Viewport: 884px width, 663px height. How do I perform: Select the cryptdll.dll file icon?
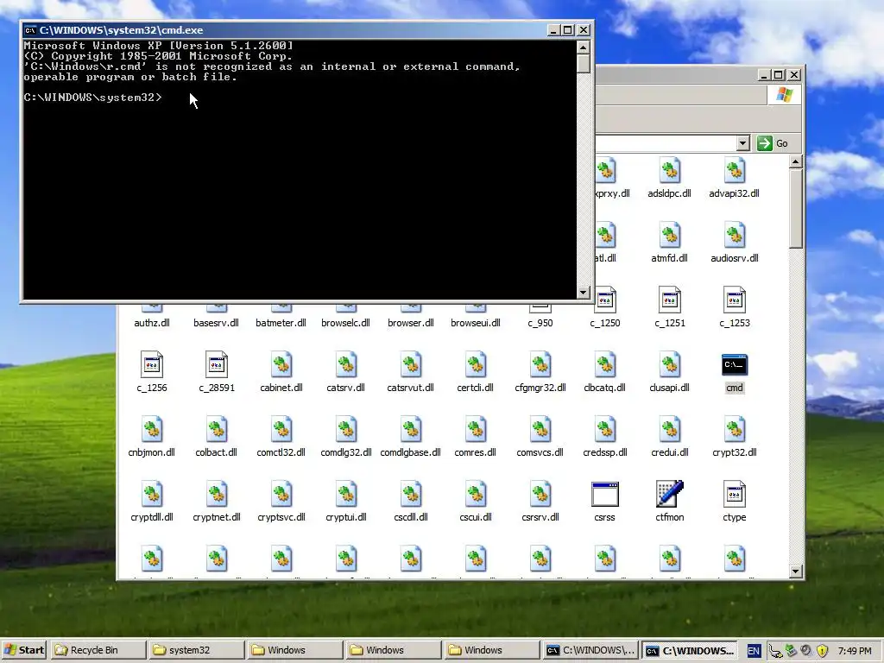pos(152,495)
